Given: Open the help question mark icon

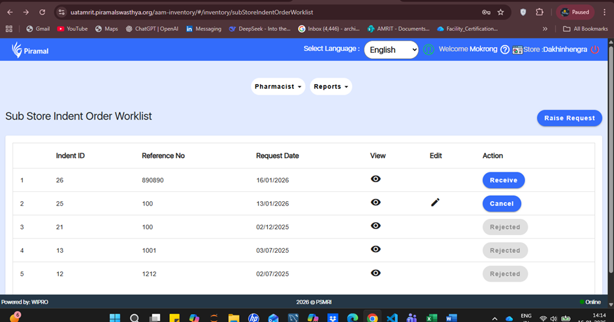Looking at the screenshot, I should point(504,50).
